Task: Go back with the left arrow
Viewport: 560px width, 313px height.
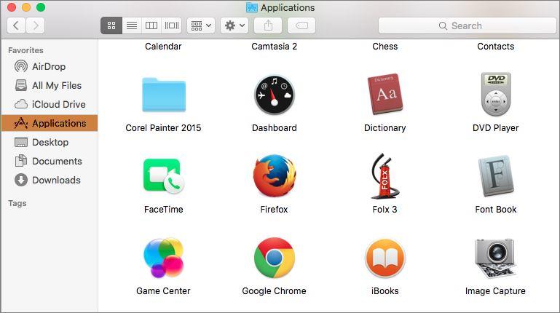Action: (x=16, y=25)
